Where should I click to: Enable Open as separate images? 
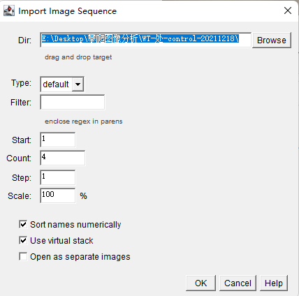pos(23,257)
